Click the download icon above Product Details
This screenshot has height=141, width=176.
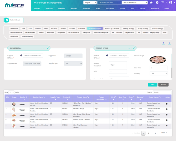[170, 43]
